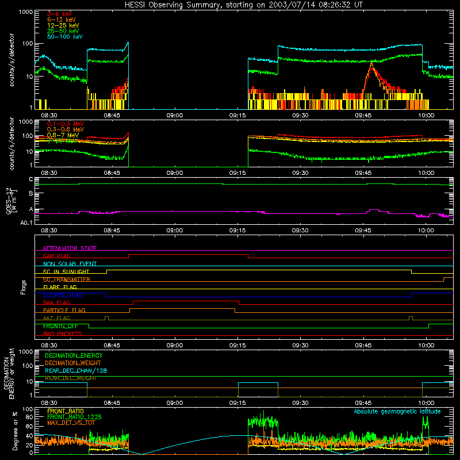The height and width of the screenshot is (460, 460).
Task: Select the 12-25 keV legend label
Action: point(63,25)
